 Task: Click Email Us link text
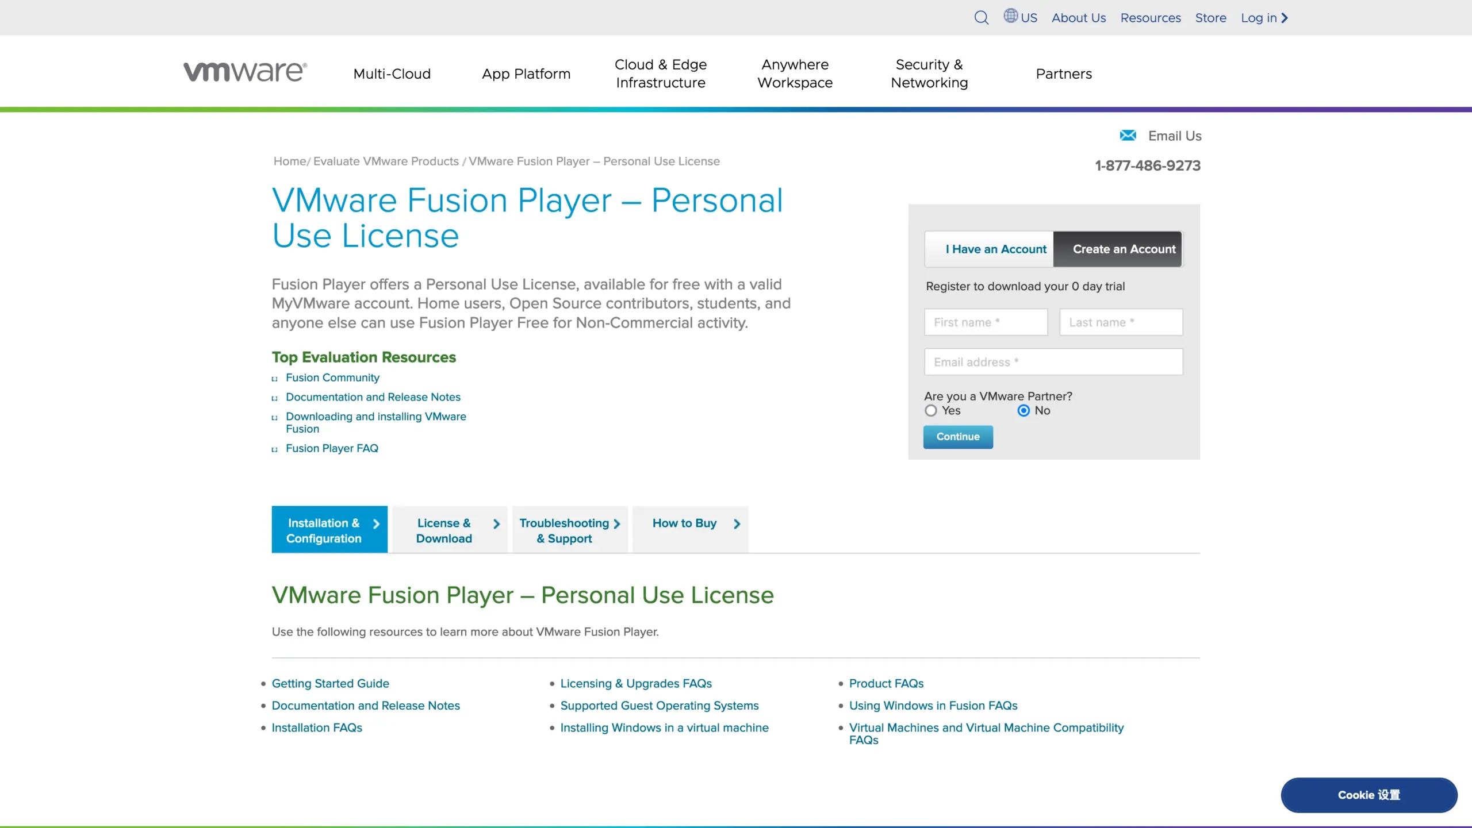(1175, 136)
